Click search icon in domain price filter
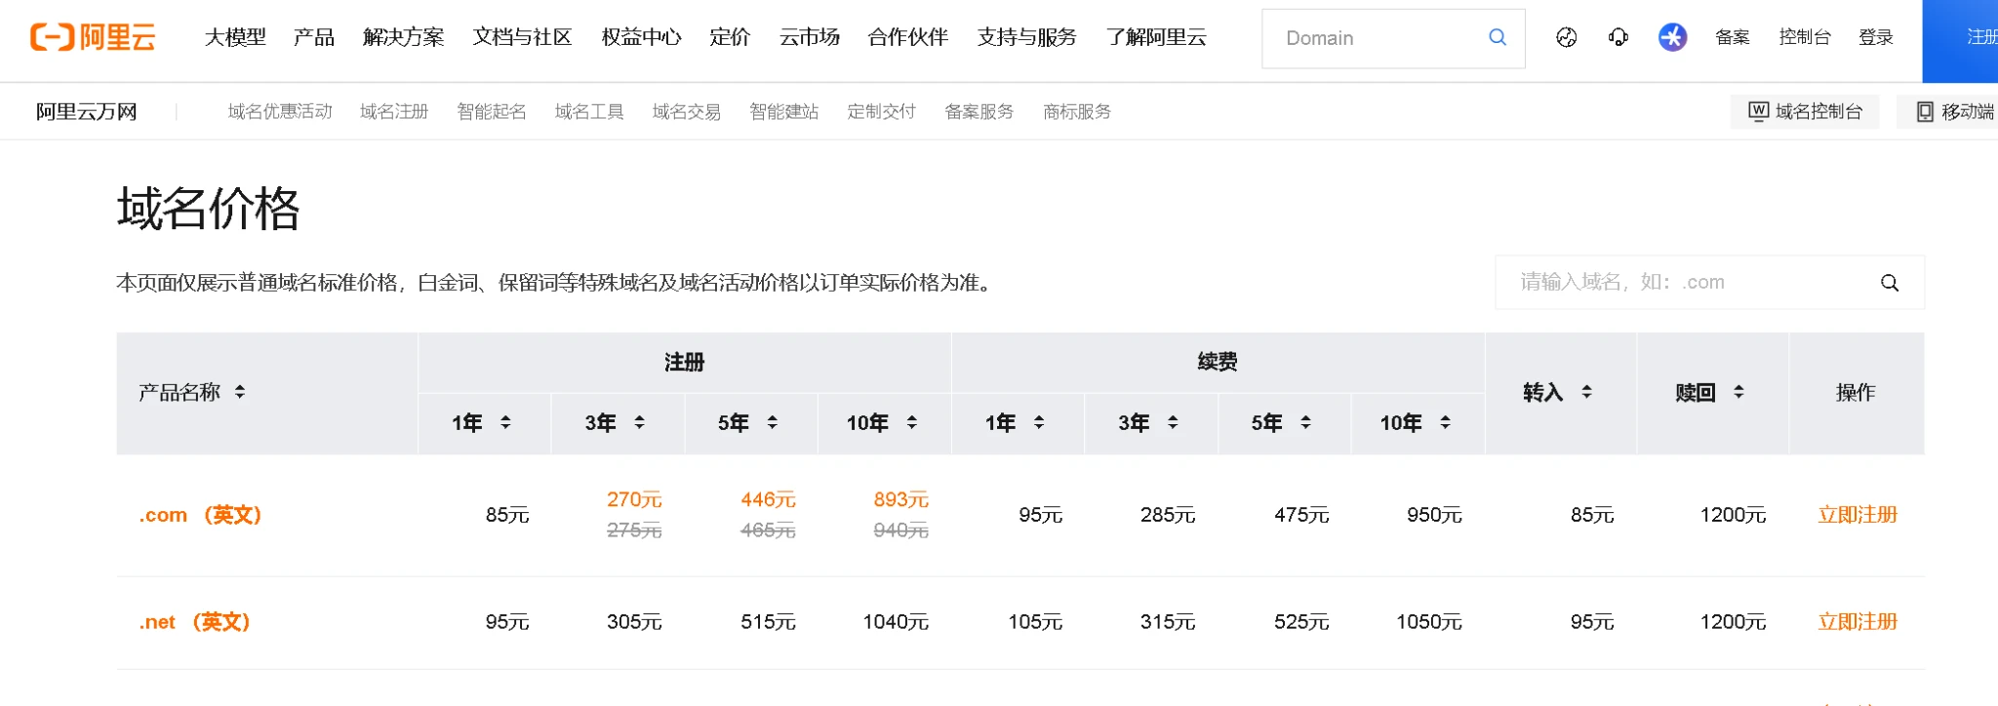The image size is (1998, 706). coord(1890,283)
